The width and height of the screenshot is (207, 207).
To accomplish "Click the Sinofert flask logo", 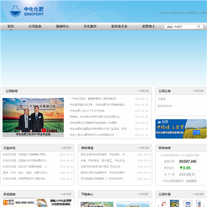I will tap(15, 11).
